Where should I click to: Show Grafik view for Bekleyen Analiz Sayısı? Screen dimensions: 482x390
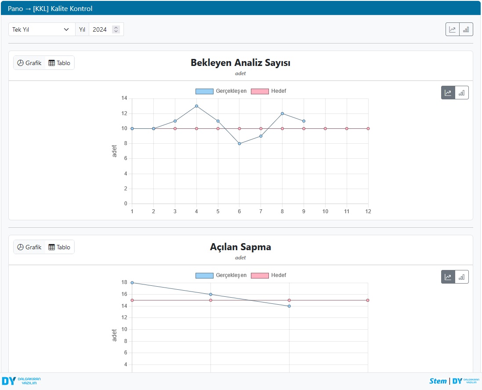coord(29,63)
